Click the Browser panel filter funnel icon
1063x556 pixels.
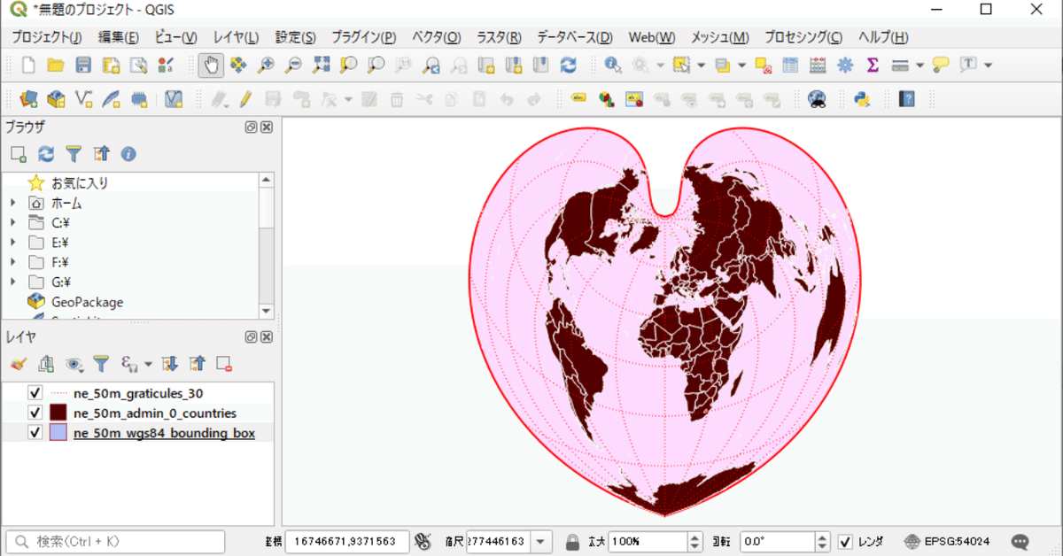[x=74, y=154]
